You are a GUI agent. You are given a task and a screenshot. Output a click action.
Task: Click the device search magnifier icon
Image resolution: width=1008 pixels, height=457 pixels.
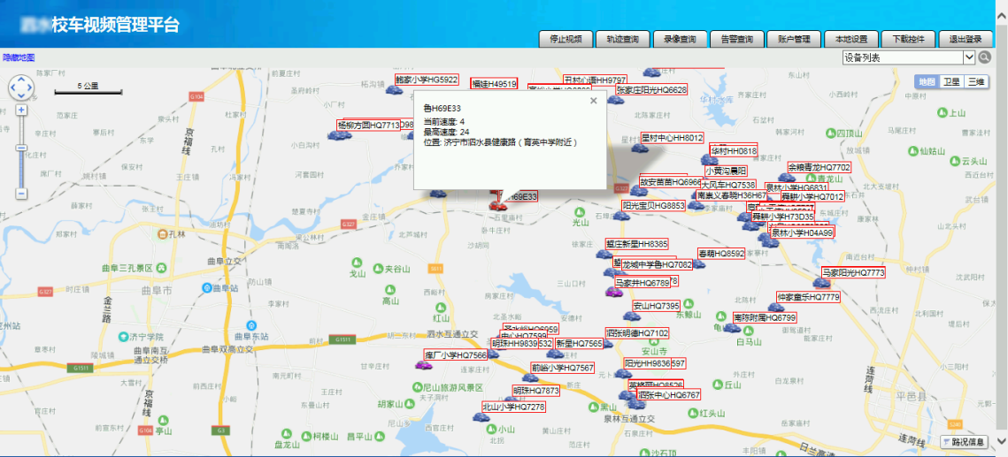pos(985,57)
